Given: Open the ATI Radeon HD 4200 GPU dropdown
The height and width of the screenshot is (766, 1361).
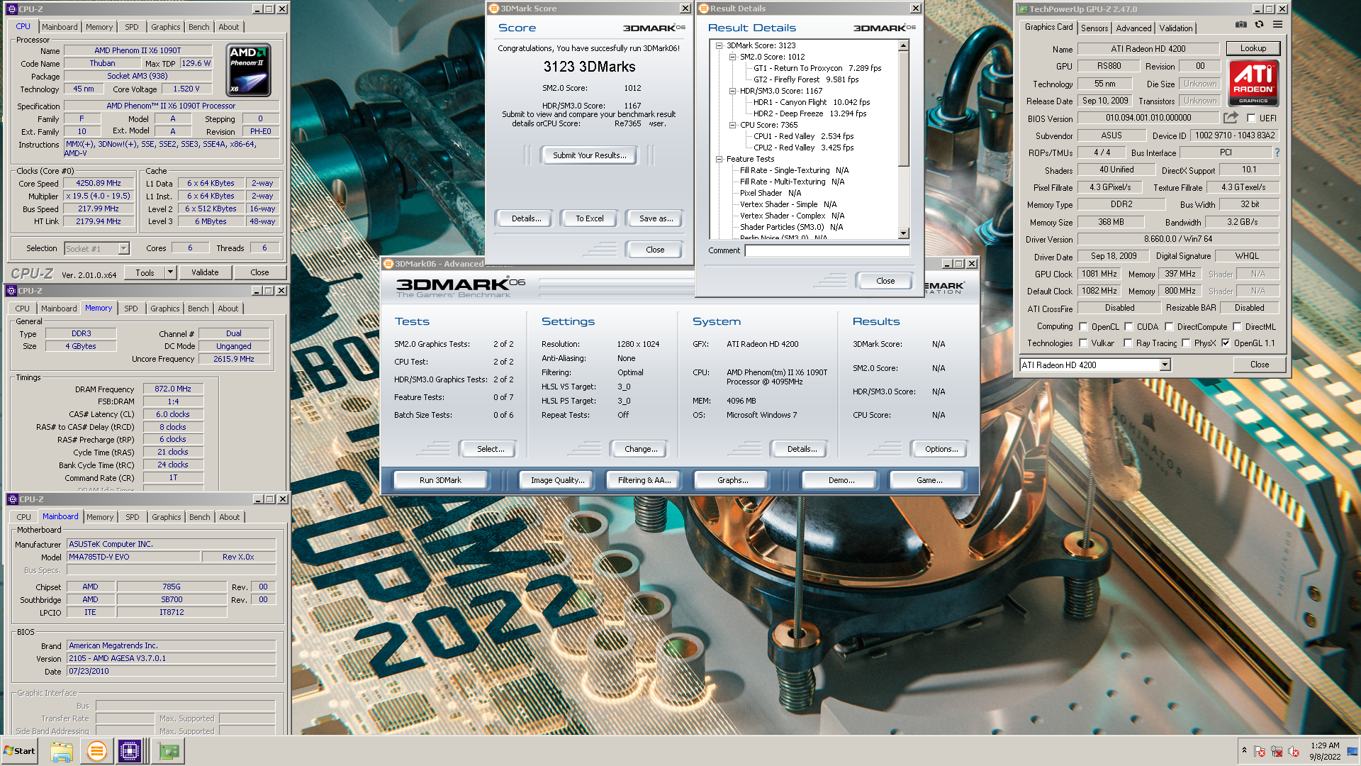Looking at the screenshot, I should point(1165,365).
